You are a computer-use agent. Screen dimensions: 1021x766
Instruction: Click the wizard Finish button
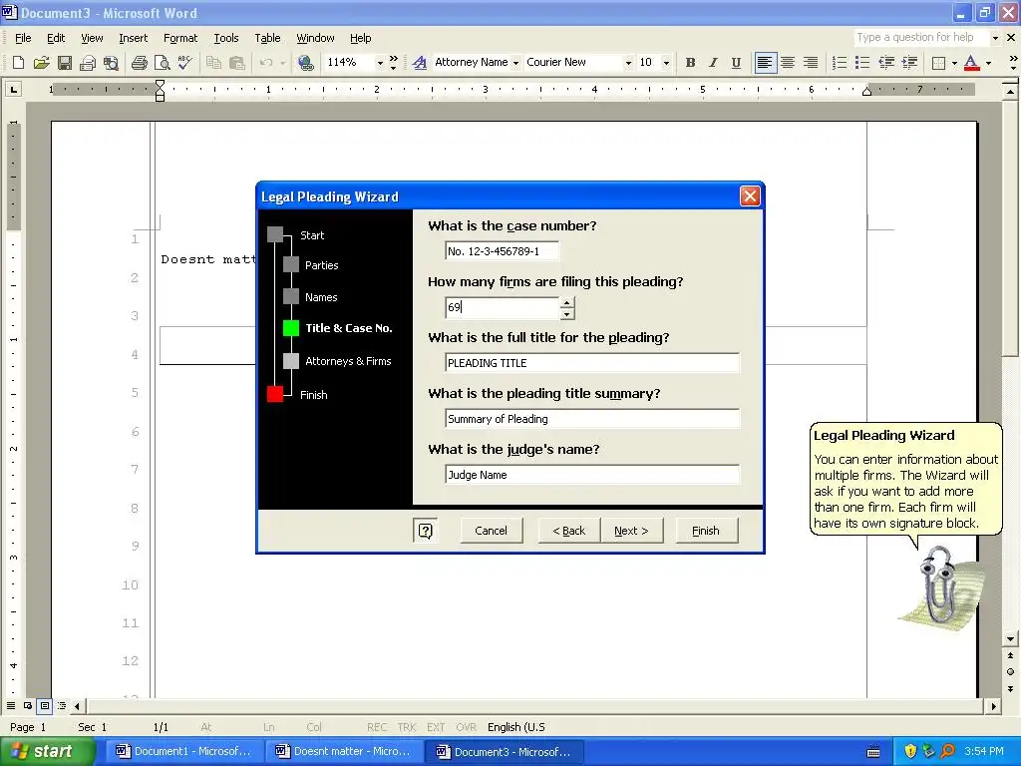[706, 531]
